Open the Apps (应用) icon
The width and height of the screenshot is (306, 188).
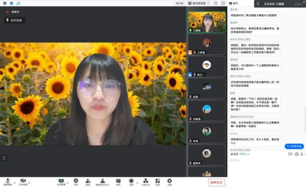[x=157, y=181]
